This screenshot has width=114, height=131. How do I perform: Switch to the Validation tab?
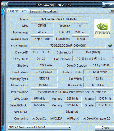point(49,11)
